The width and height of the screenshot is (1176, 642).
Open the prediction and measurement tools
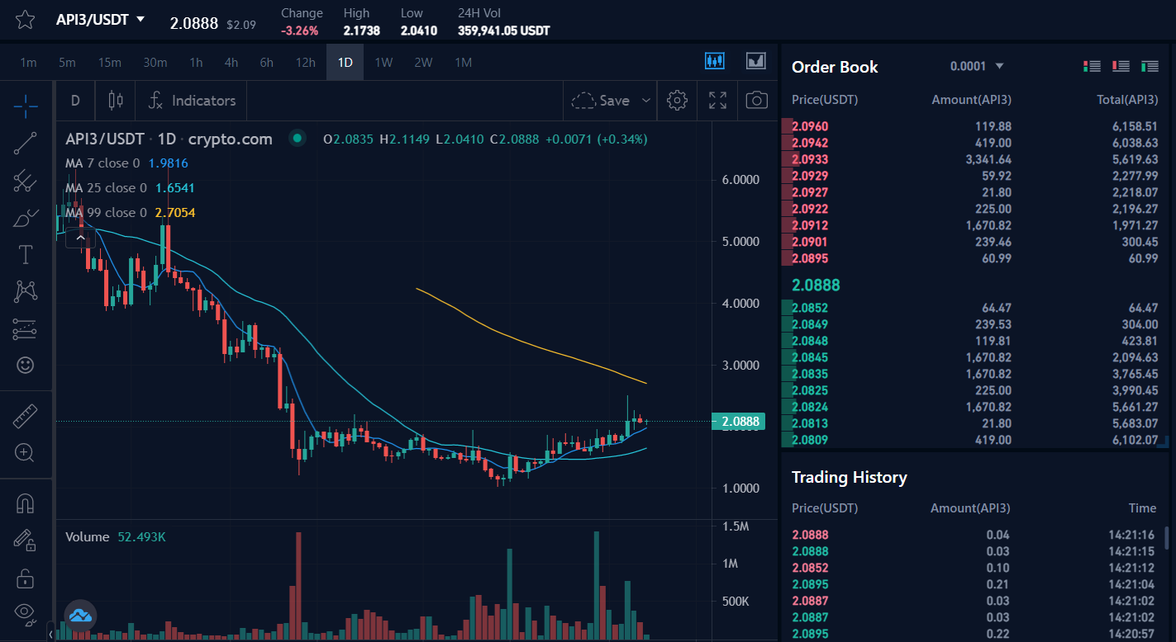pyautogui.click(x=26, y=329)
